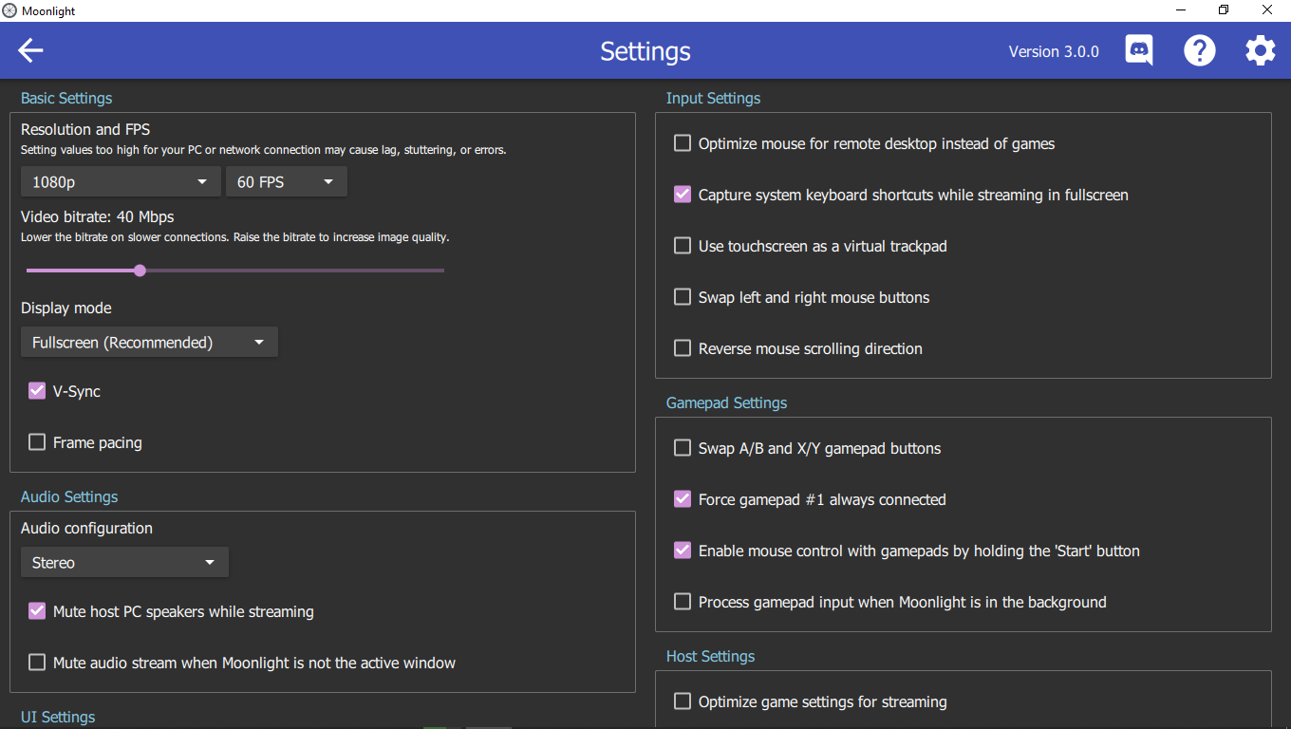Enable Process gamepad input in background

(x=683, y=602)
